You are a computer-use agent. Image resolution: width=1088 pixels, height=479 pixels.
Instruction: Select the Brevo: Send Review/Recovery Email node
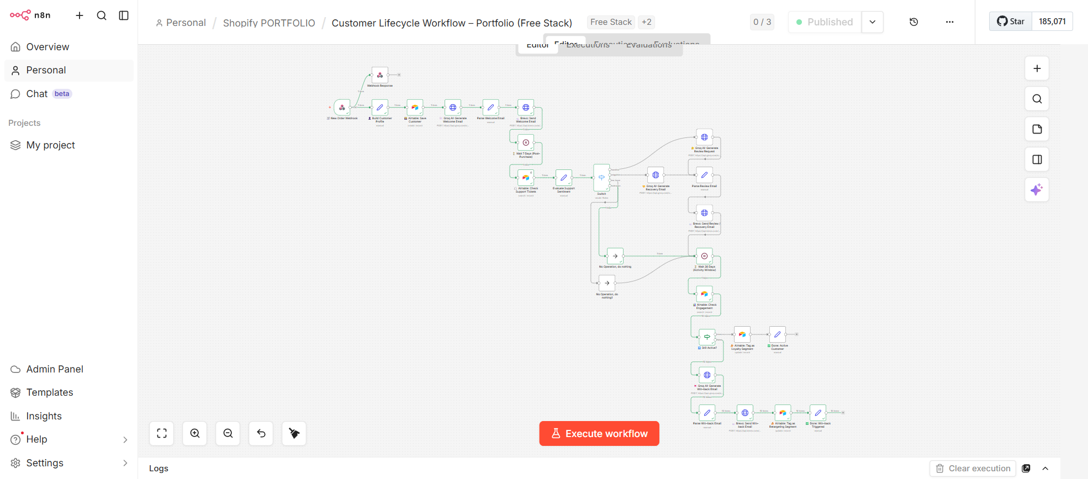(x=705, y=213)
